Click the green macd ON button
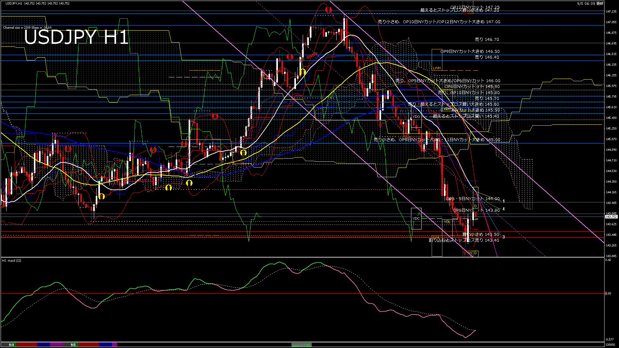Screen dimensions: 619x348 tap(301, 345)
